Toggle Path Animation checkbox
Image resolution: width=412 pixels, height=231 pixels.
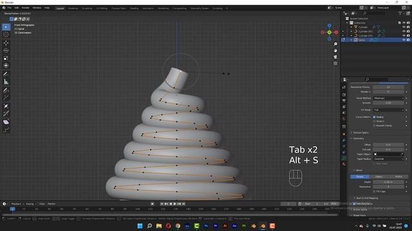click(354, 203)
